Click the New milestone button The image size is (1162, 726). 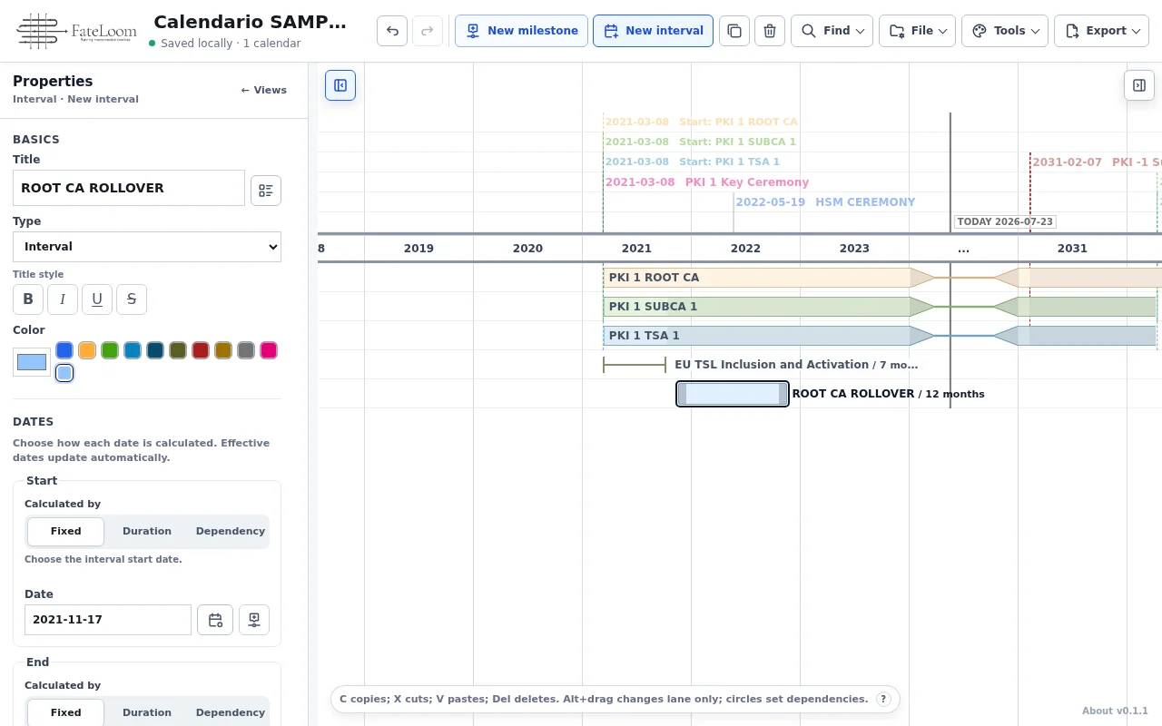(521, 31)
